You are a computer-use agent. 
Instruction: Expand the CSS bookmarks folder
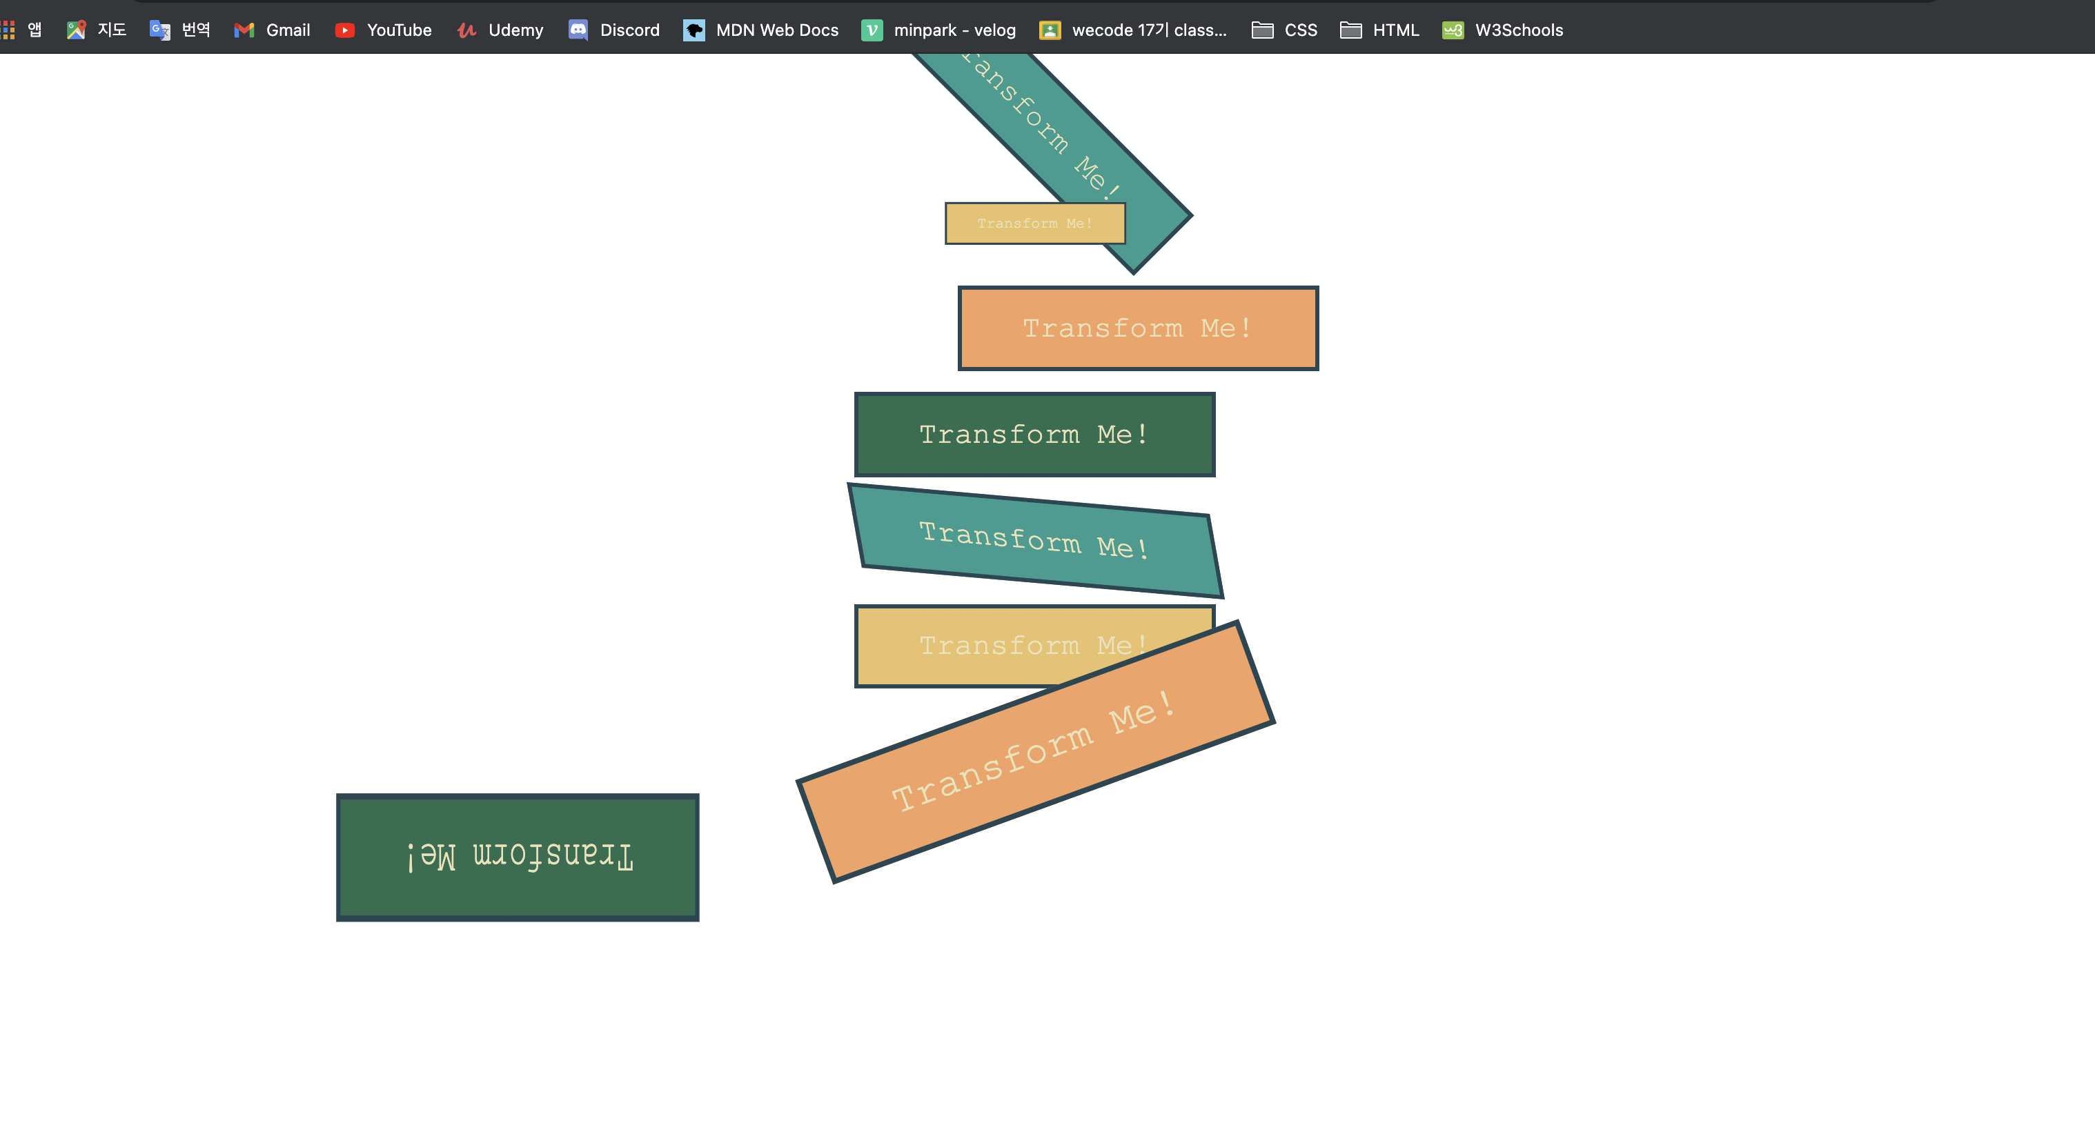(x=1284, y=30)
